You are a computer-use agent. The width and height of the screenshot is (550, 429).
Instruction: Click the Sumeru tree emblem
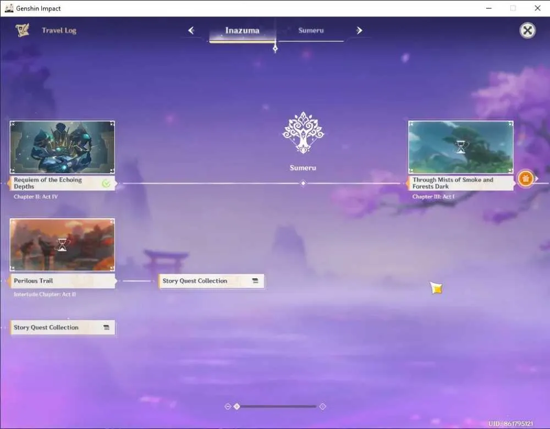coord(303,133)
